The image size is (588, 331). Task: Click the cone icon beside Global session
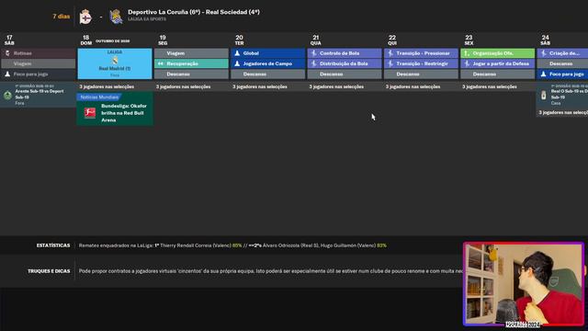[237, 53]
